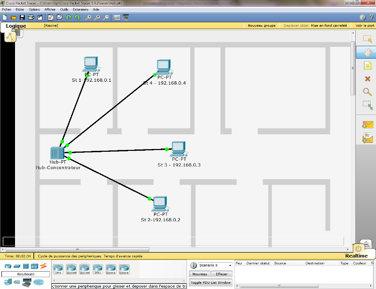Click the New file icon
Viewport: 376px width, 289px height.
[x=5, y=17]
